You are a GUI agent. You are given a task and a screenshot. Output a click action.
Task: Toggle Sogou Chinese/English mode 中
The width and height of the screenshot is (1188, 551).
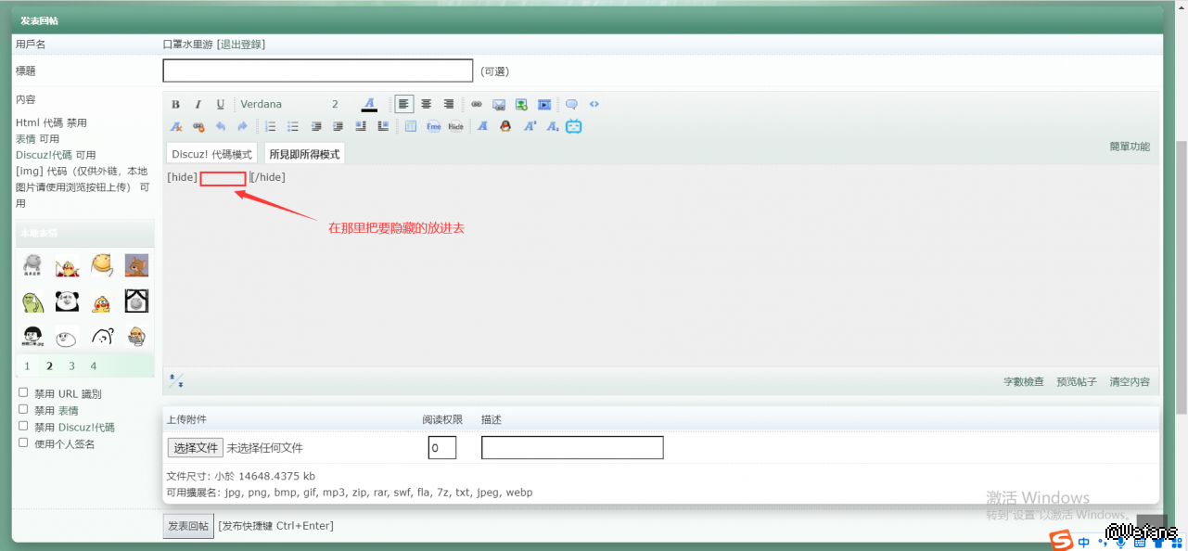coord(1084,543)
